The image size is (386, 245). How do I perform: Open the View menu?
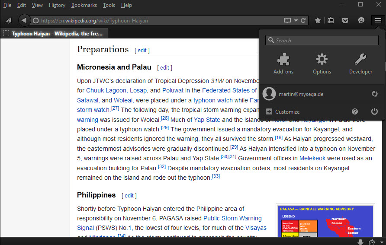coord(37,5)
